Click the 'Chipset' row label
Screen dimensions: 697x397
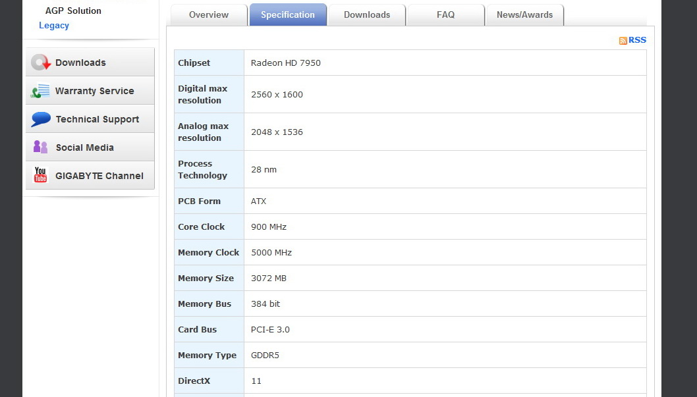pyautogui.click(x=194, y=63)
